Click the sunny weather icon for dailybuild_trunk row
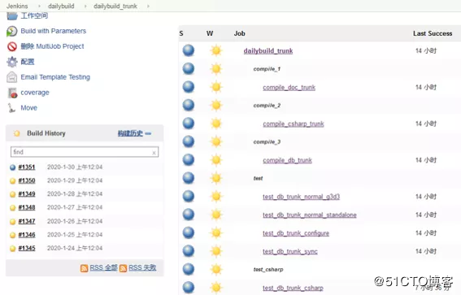Screen dimensions: 461x295 (x=216, y=50)
